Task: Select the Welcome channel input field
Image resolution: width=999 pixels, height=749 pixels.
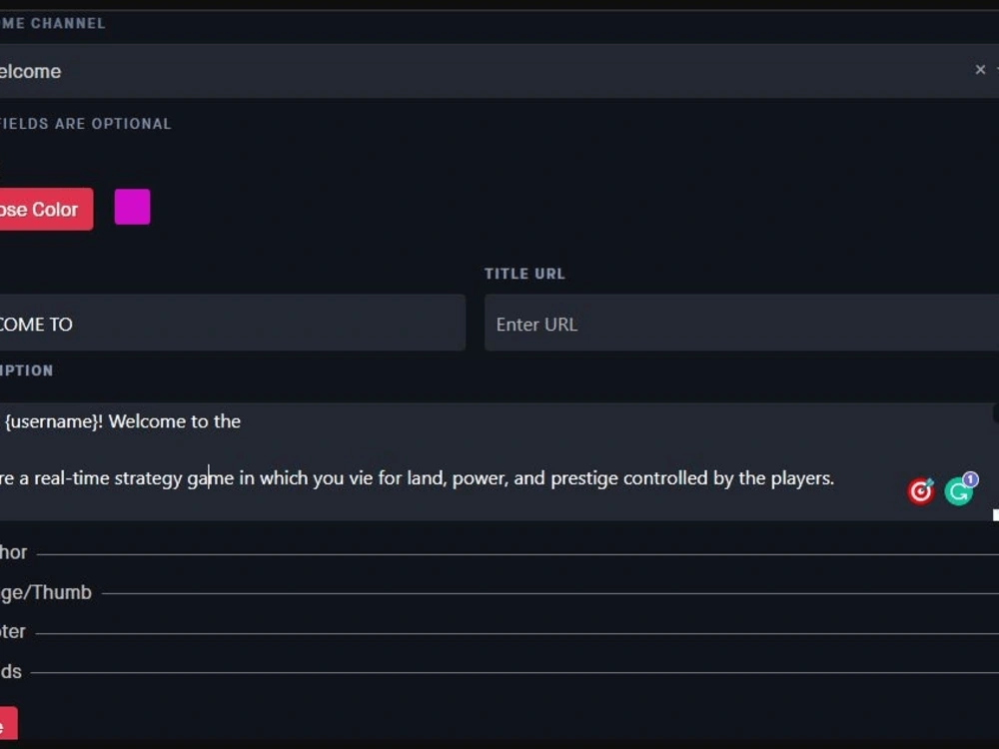Action: pos(400,70)
